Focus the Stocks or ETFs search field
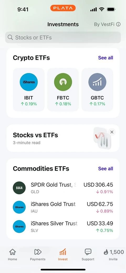Screen dimensions: 126x273 (63, 38)
